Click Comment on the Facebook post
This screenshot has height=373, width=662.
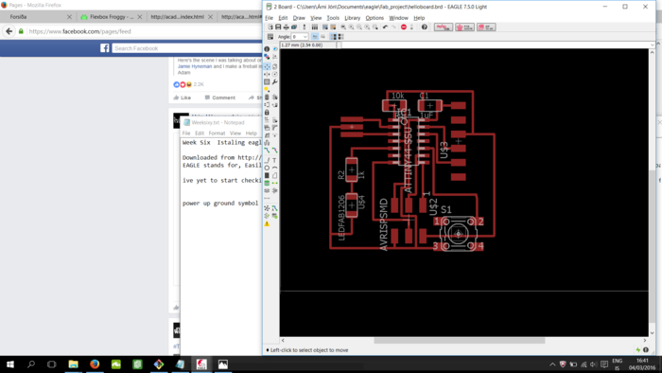(220, 98)
